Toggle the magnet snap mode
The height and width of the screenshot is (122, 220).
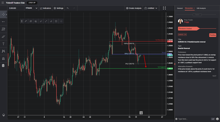[x=3, y=59]
